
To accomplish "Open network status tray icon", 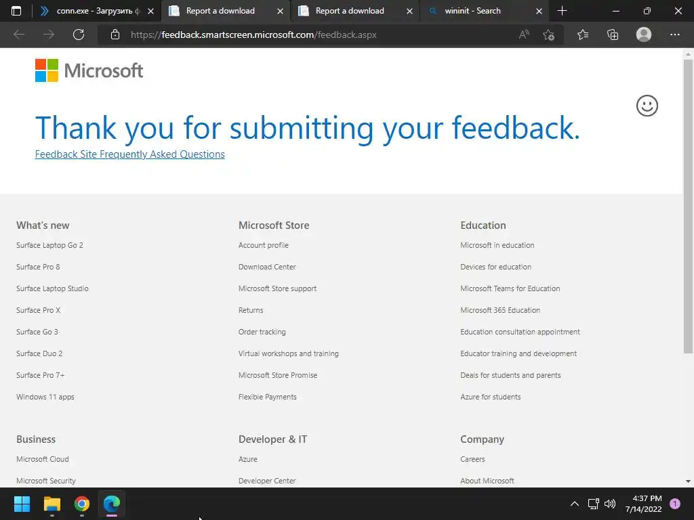I will 594,504.
